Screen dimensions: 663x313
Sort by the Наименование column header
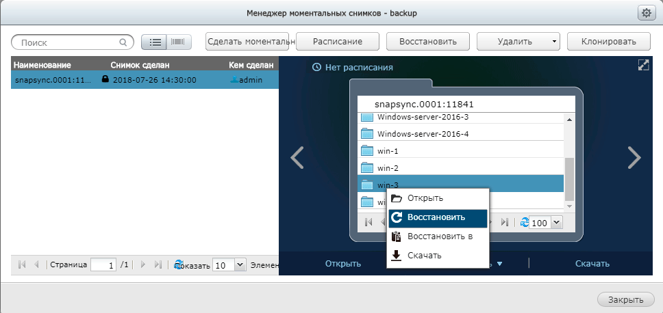(x=42, y=66)
